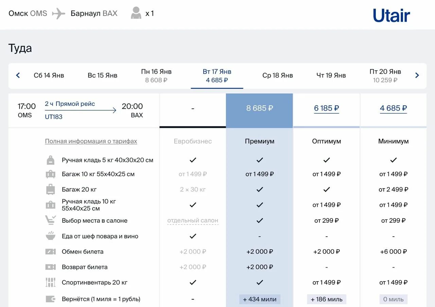Click the hand luggage 5 kg backpack icon
The height and width of the screenshot is (307, 435).
pyautogui.click(x=50, y=160)
